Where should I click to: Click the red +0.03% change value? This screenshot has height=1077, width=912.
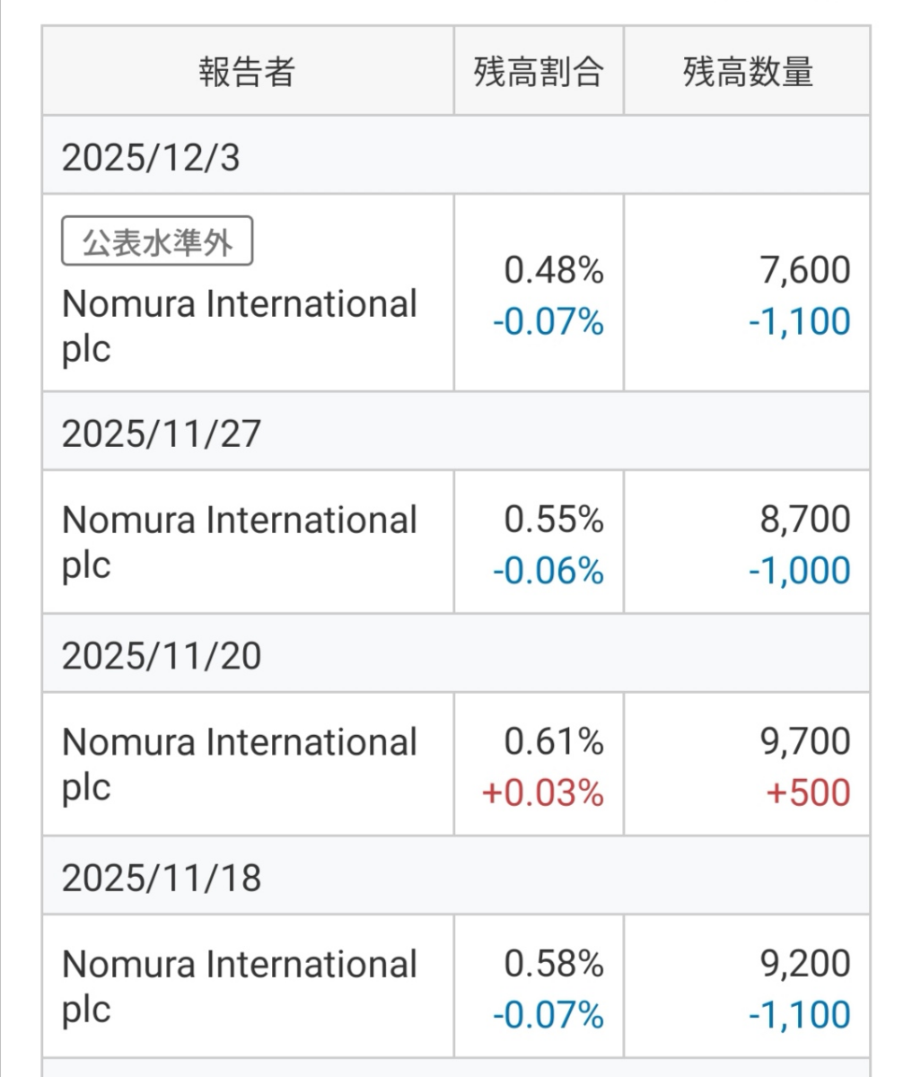click(x=542, y=793)
